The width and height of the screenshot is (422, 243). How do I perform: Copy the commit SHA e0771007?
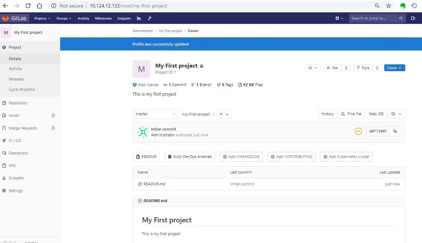click(395, 131)
